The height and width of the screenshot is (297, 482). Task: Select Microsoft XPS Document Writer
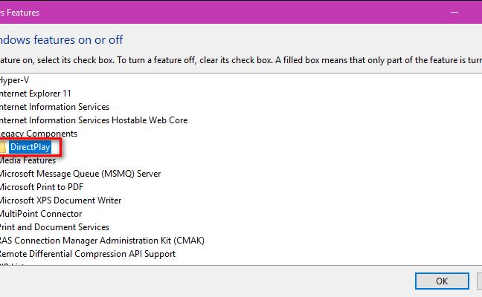point(60,200)
